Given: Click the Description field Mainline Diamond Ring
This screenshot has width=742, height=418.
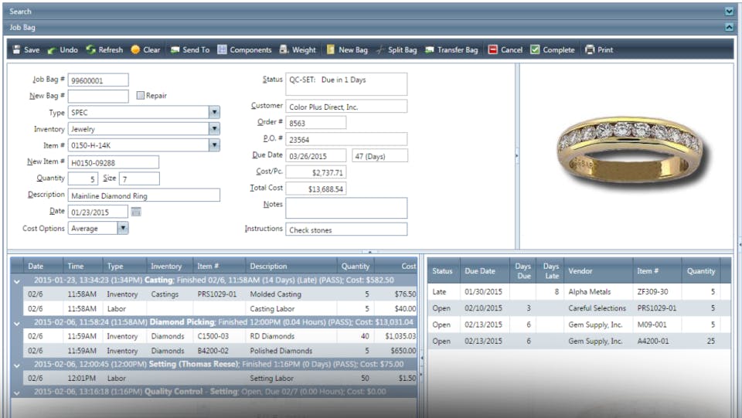Looking at the screenshot, I should 144,195.
